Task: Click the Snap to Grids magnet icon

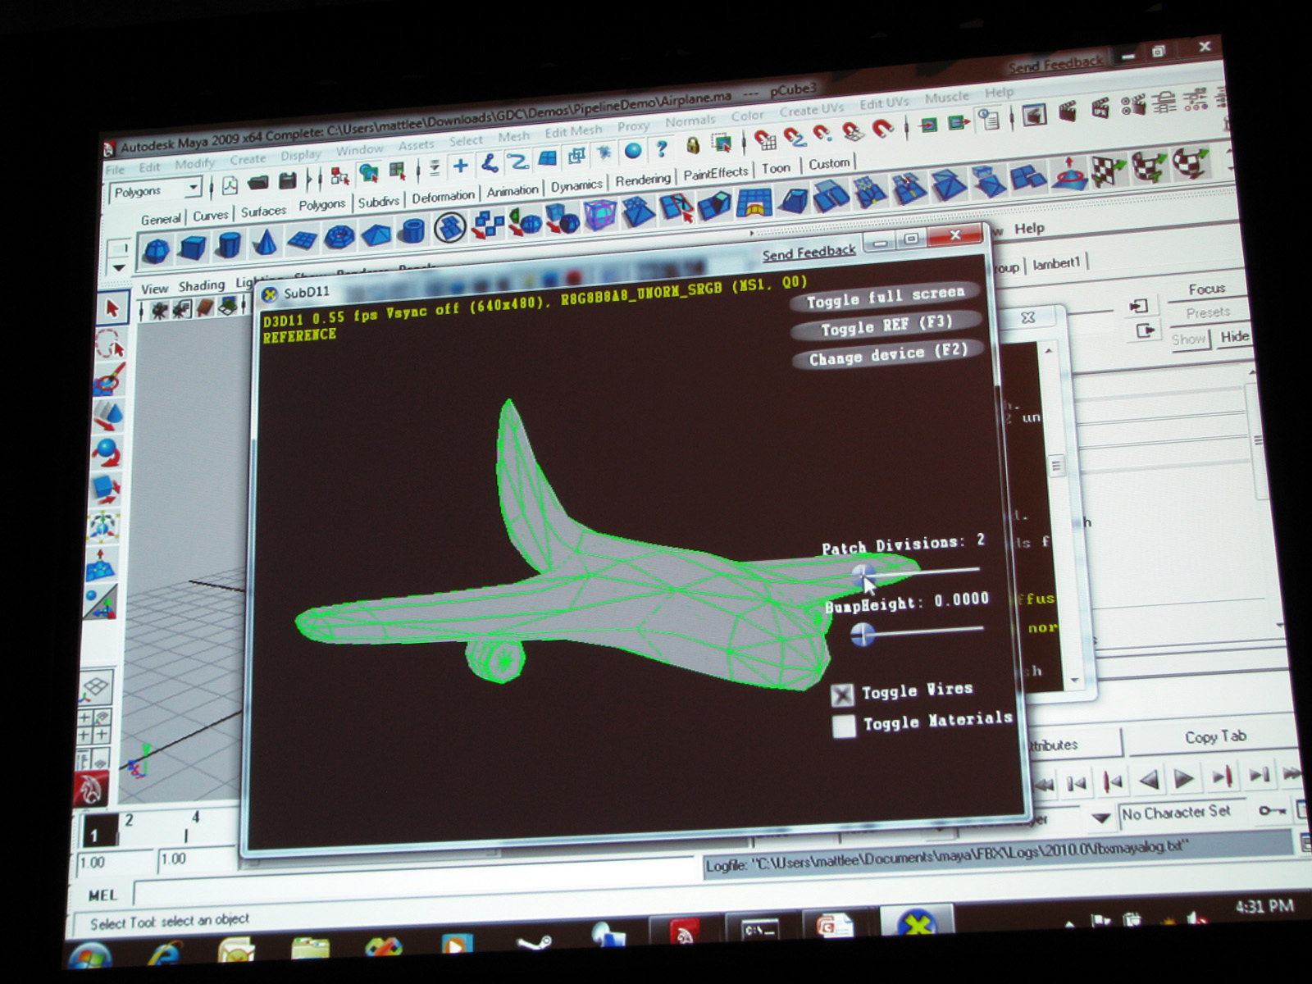Action: point(765,139)
